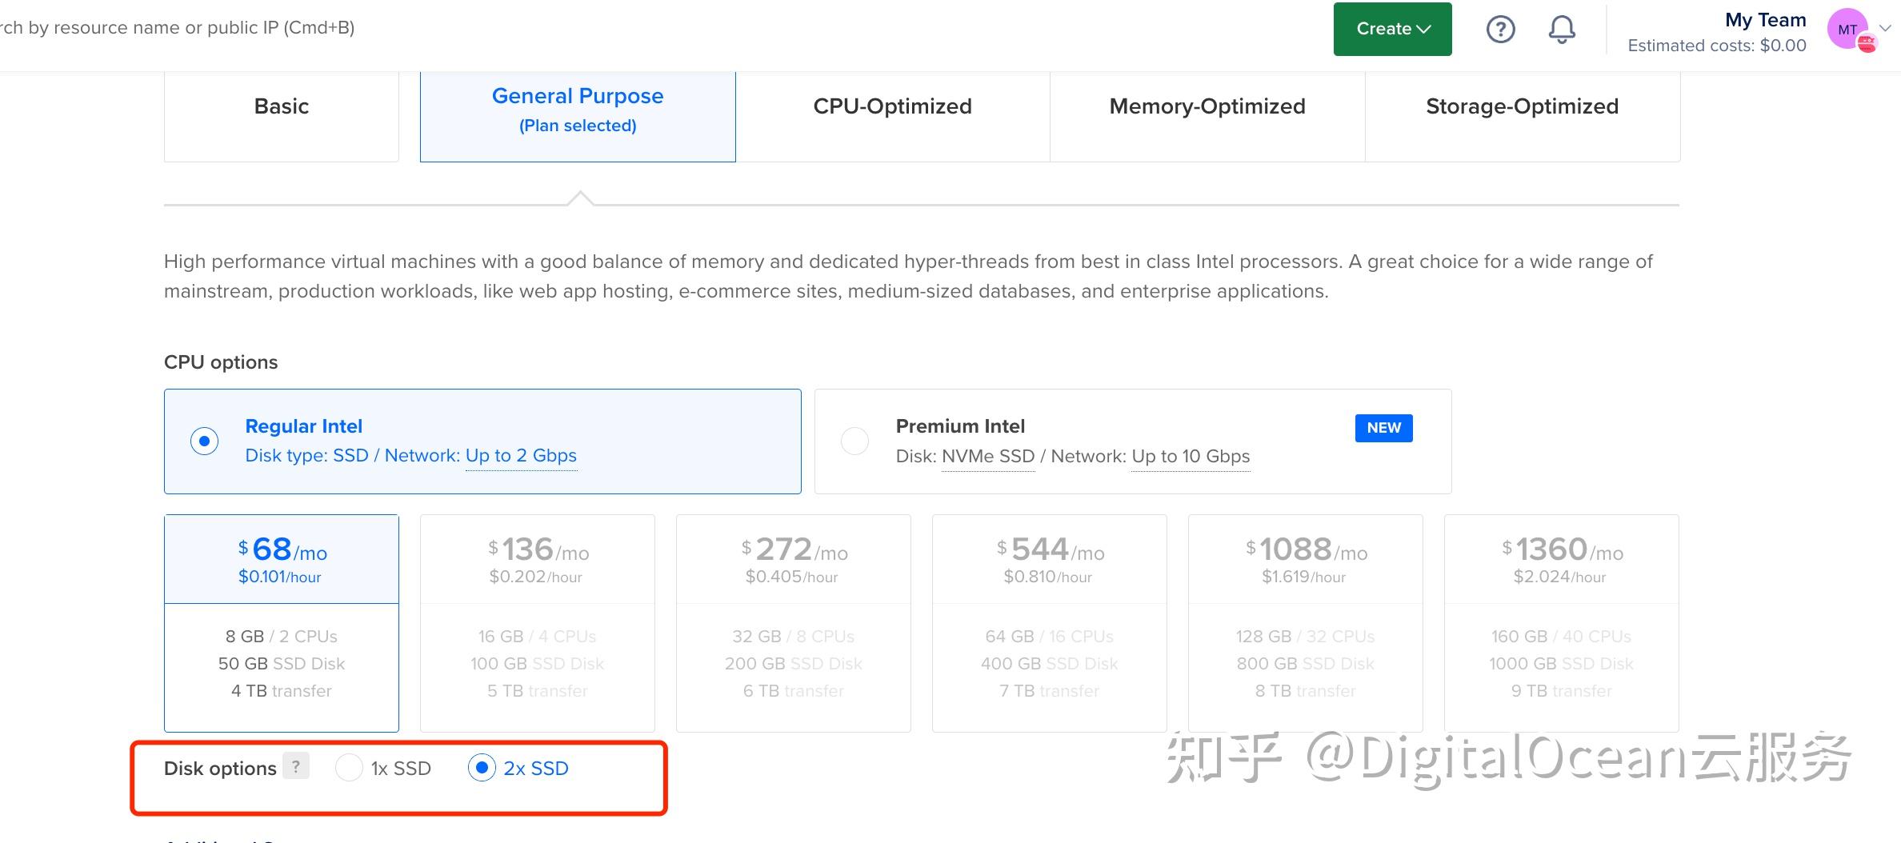Switch to the Basic plan tab
1901x843 pixels.
click(x=281, y=106)
